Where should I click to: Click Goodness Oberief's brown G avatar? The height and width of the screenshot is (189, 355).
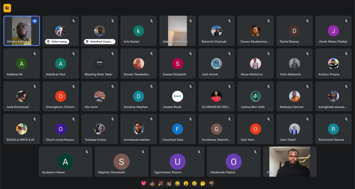[x=217, y=129]
